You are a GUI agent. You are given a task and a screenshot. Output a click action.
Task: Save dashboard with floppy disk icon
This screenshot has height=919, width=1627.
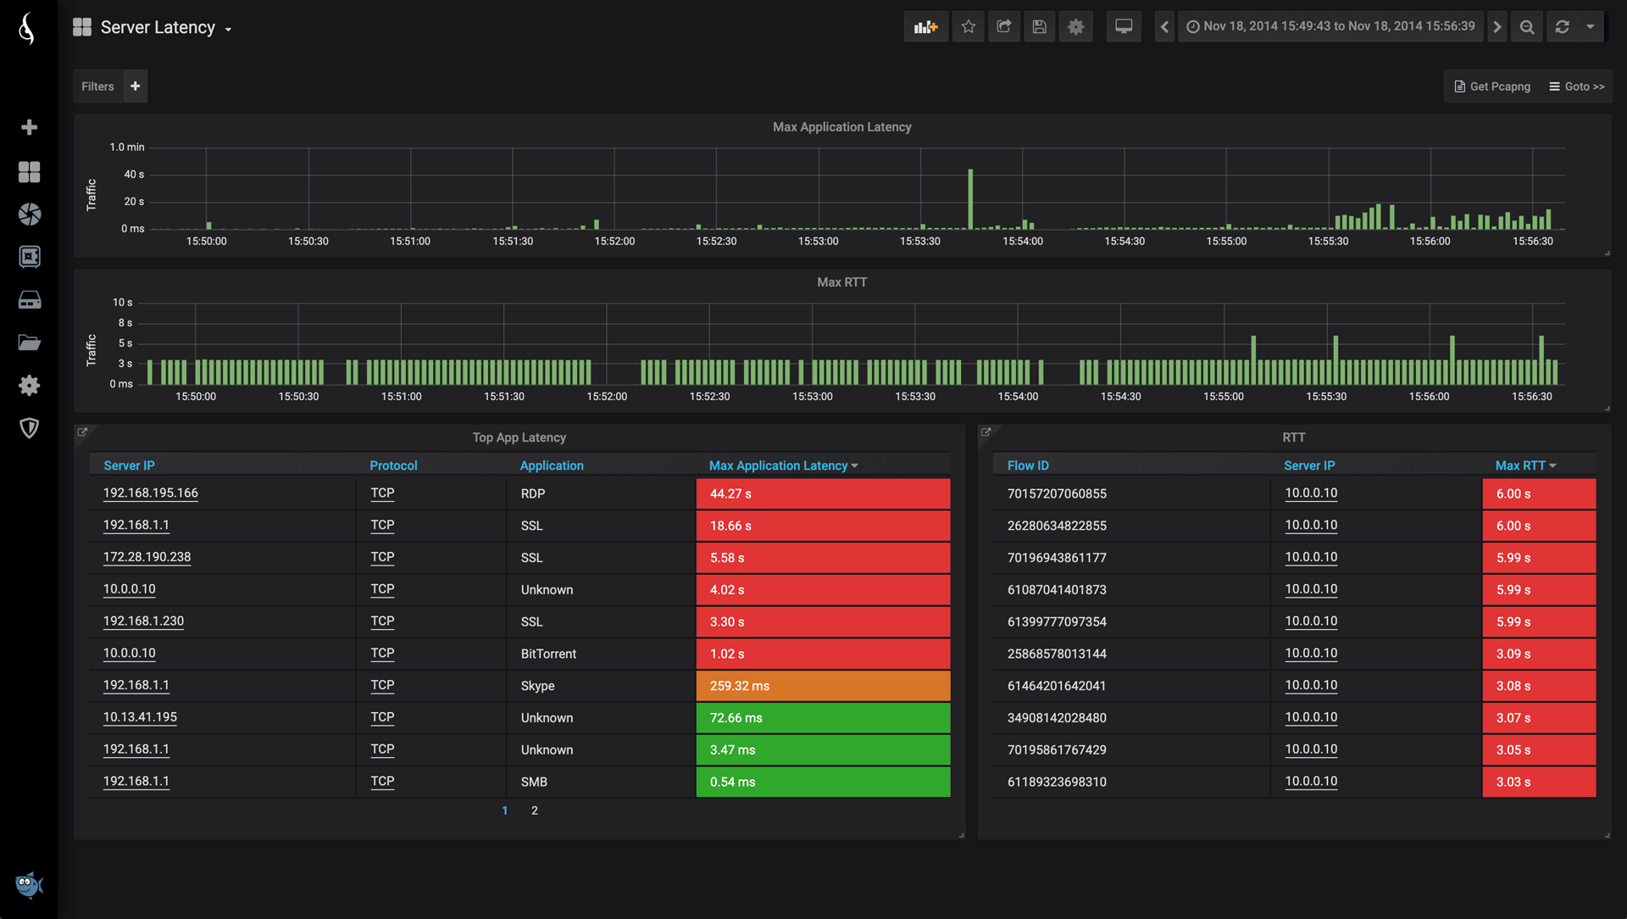click(x=1040, y=27)
